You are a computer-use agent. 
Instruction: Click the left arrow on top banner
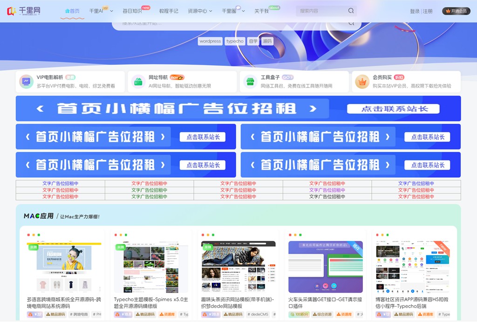click(40, 109)
